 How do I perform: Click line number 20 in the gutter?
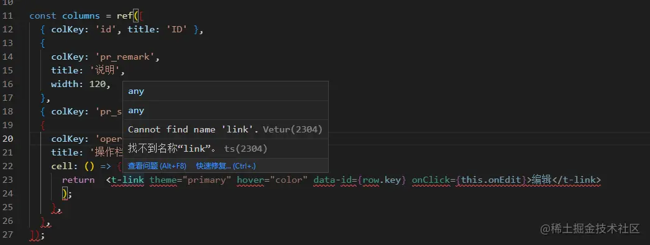(x=7, y=139)
